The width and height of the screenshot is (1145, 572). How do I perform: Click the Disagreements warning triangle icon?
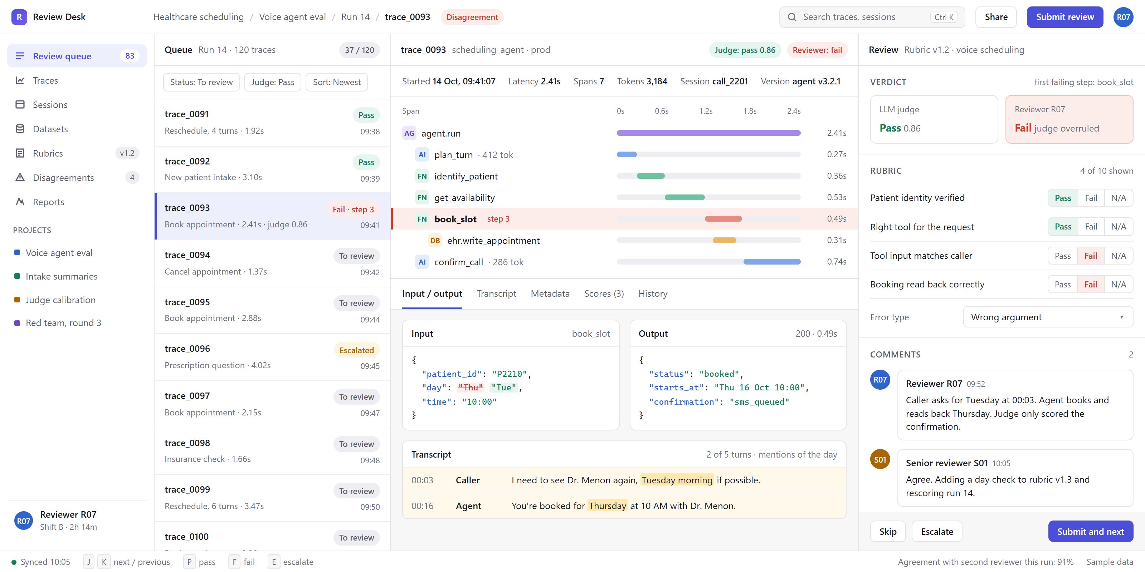[20, 178]
